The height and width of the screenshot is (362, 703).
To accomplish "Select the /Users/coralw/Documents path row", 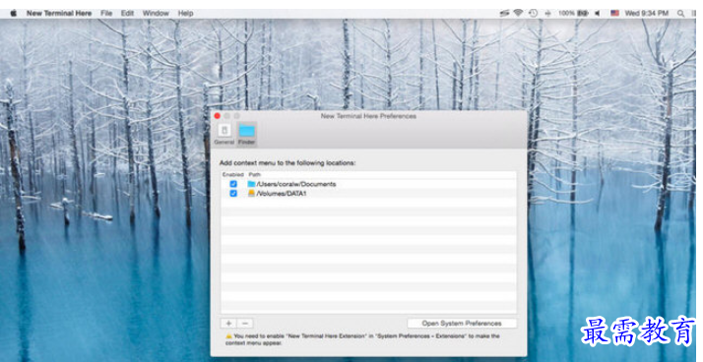I will pyautogui.click(x=368, y=184).
